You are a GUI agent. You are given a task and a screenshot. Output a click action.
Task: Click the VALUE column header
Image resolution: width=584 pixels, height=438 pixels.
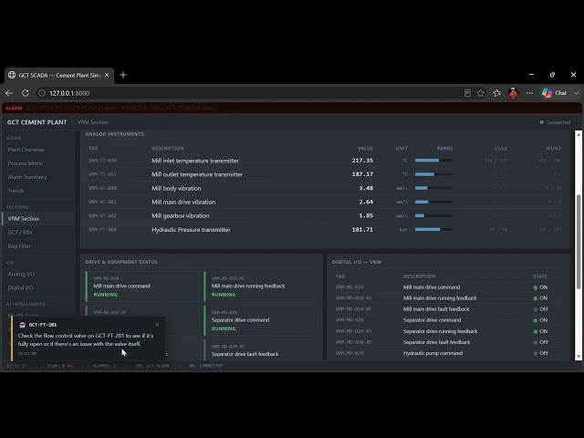(x=365, y=148)
